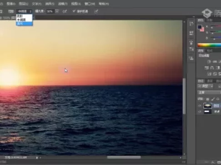Screen dimensions: 221x165
Task: Open the bottom icon in collapsed panel dock
Action: pos(191,58)
